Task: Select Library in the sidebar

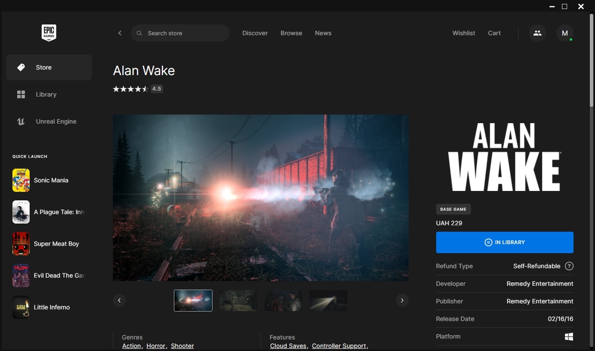Action: pos(49,94)
